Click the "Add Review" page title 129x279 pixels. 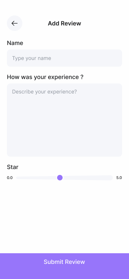(65, 23)
